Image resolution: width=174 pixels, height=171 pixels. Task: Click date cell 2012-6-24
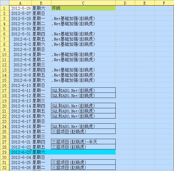(20, 157)
